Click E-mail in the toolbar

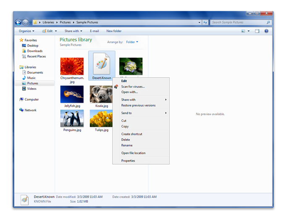click(94, 31)
